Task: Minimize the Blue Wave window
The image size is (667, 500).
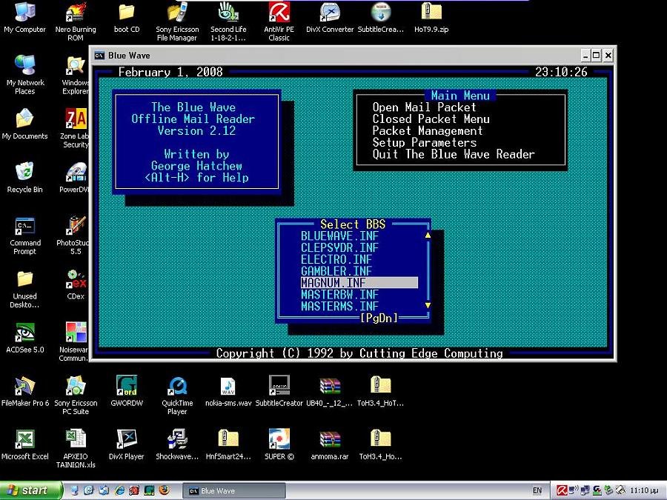Action: tap(586, 56)
